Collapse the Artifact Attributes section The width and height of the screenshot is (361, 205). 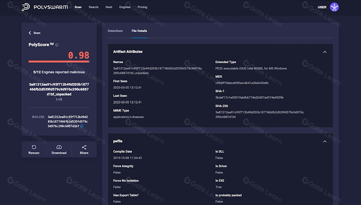pyautogui.click(x=325, y=52)
